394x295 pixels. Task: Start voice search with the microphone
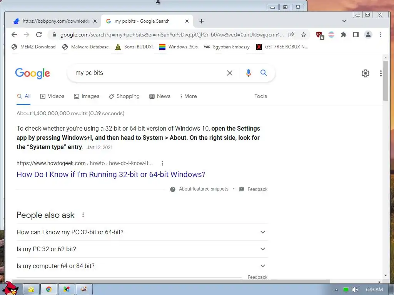click(249, 73)
